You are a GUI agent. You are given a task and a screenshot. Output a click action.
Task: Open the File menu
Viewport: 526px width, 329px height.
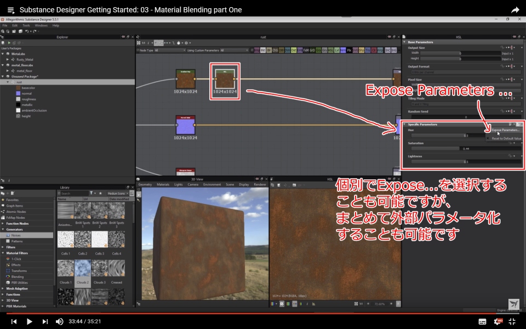click(x=5, y=26)
